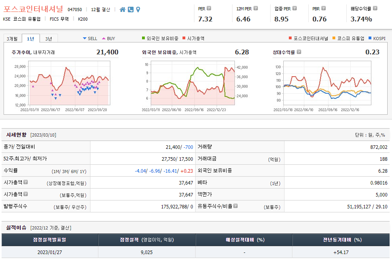The image size is (392, 262).
Task: Click the PER value 7.32
Action: (205, 19)
